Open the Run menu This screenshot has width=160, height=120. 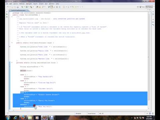coord(46,4)
